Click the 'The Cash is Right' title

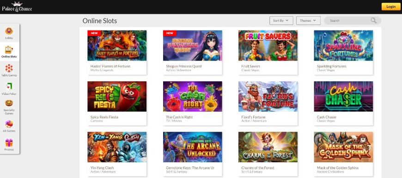[x=179, y=117]
